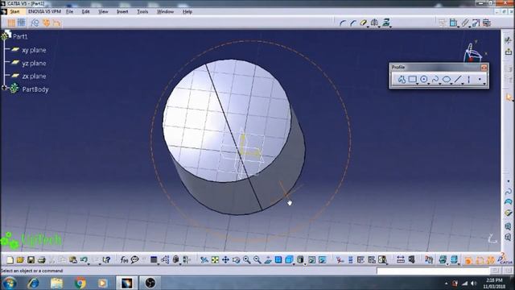515x290 pixels.
Task: Click the Pan view icon
Action: click(225, 260)
